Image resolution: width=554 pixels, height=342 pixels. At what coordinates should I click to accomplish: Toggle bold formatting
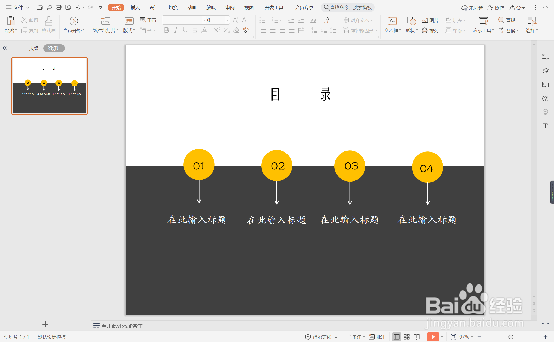pyautogui.click(x=166, y=30)
